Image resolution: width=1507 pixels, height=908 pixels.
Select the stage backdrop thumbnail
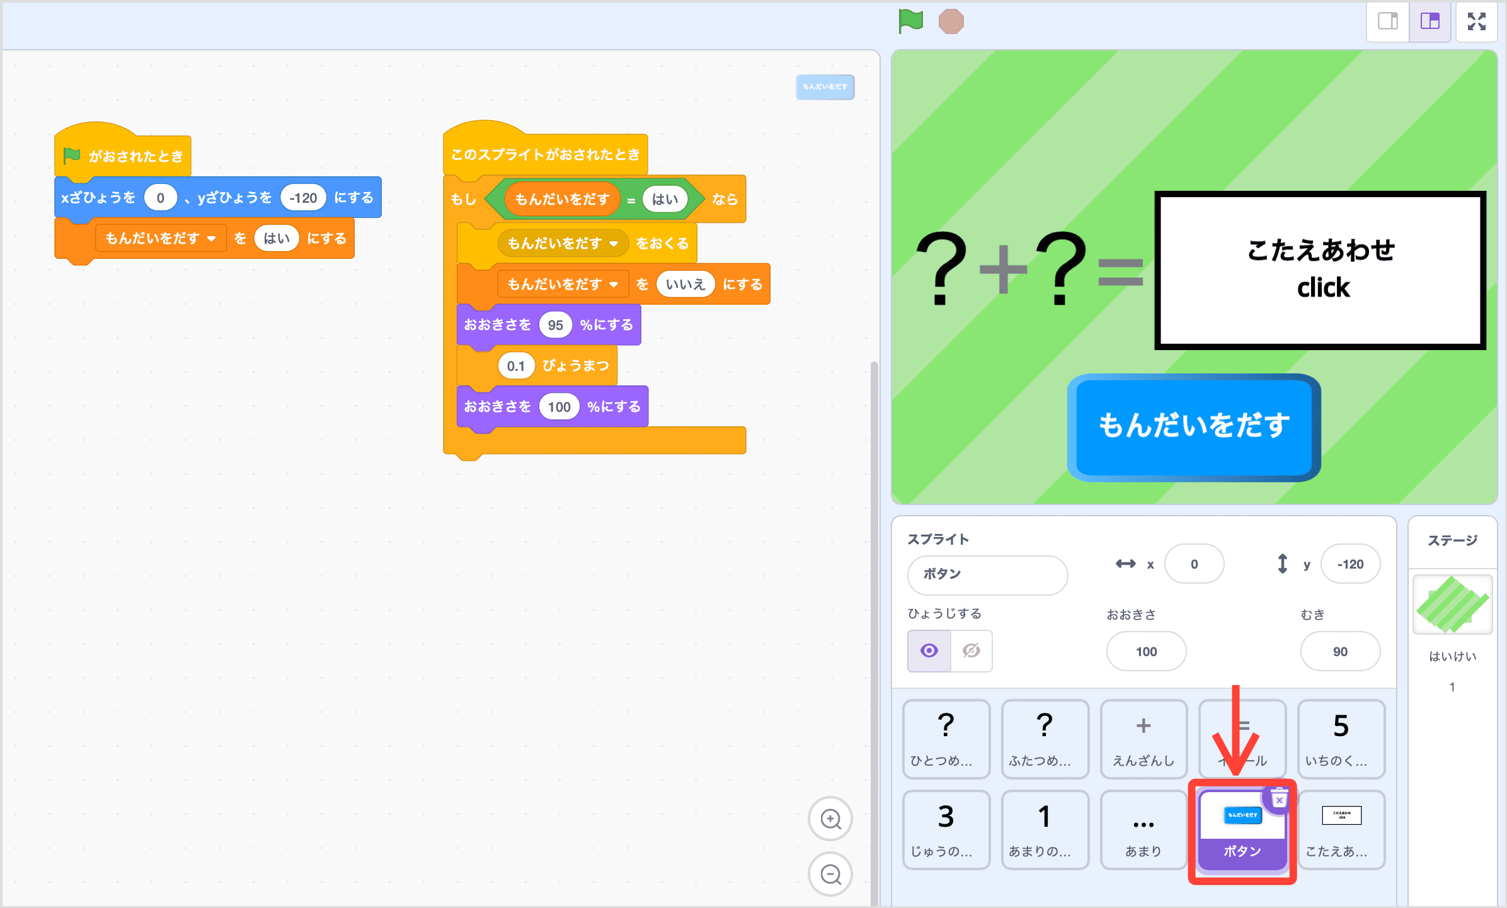(1452, 604)
